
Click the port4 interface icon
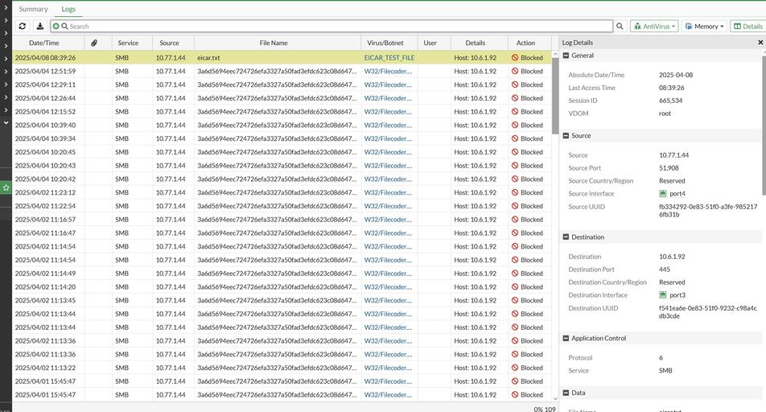[663, 194]
